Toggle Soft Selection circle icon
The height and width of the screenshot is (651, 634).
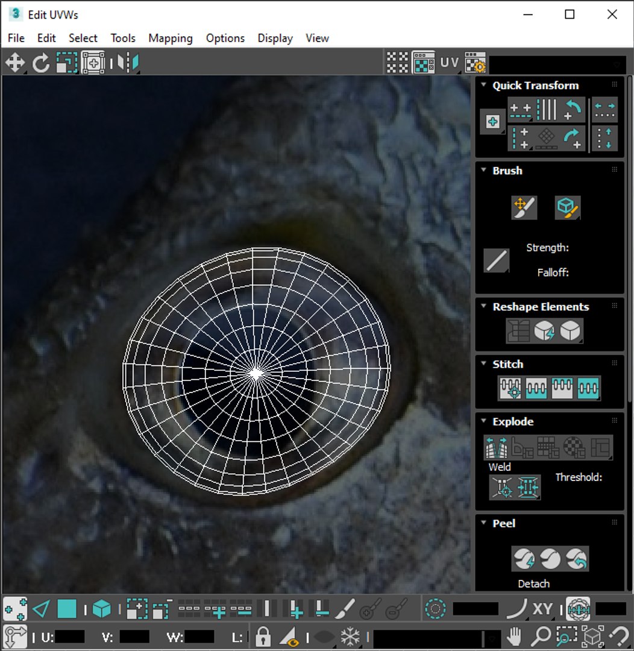pos(435,609)
